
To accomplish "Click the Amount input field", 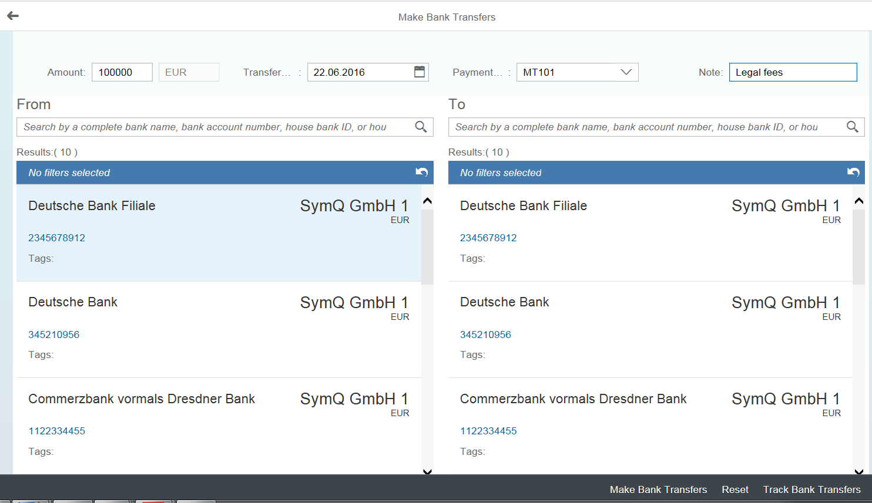I will pos(122,72).
